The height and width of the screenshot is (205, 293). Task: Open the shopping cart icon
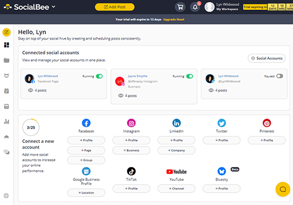pos(180,7)
